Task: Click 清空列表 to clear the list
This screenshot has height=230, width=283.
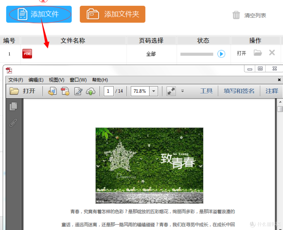Action: (x=255, y=15)
